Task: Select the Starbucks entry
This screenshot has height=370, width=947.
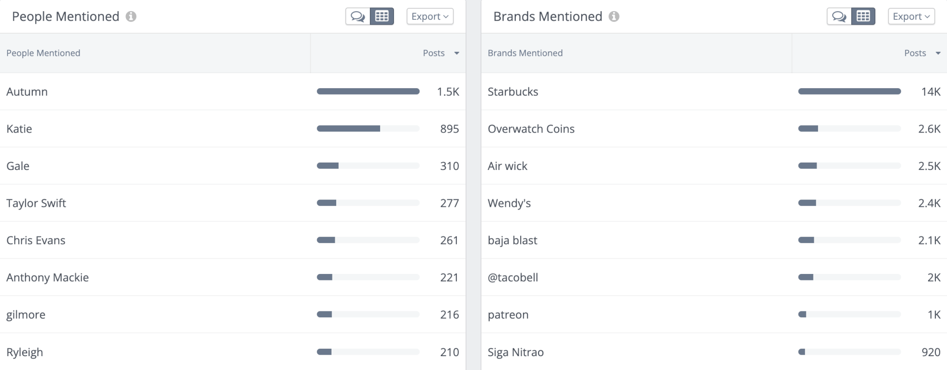Action: click(513, 91)
